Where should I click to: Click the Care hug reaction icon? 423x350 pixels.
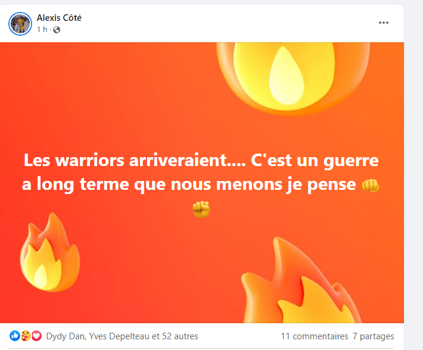point(26,336)
